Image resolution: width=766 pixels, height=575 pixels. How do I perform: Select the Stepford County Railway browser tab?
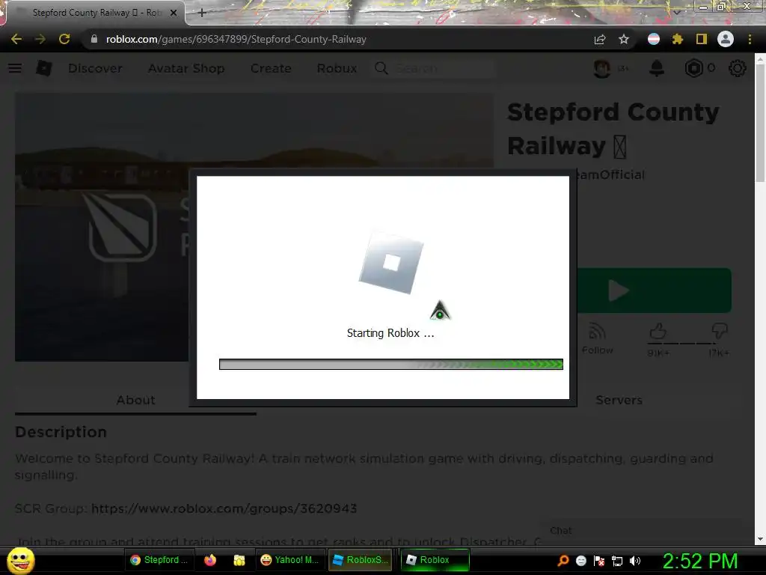pos(95,13)
